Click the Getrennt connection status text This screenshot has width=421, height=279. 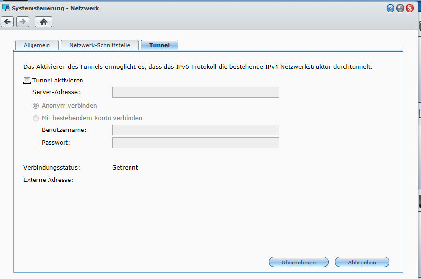(x=125, y=168)
